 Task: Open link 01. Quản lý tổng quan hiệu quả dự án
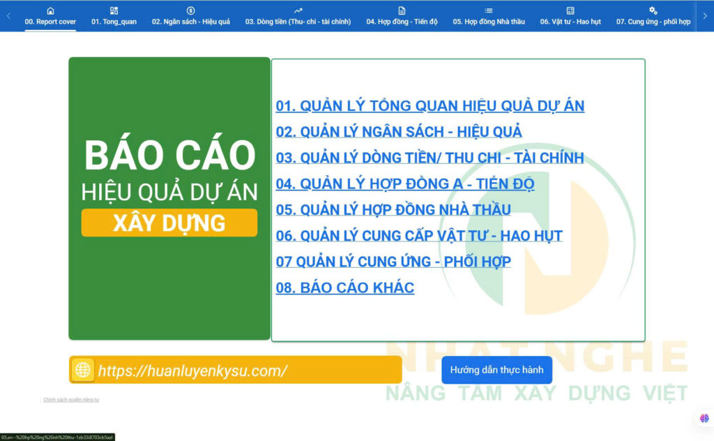coord(430,105)
